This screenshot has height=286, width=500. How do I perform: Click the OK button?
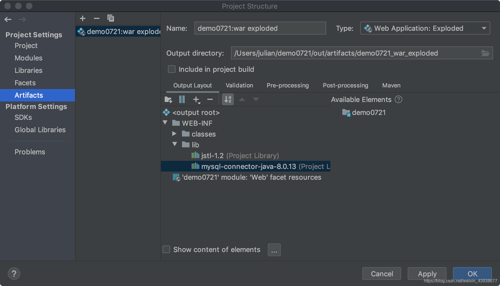click(x=472, y=274)
